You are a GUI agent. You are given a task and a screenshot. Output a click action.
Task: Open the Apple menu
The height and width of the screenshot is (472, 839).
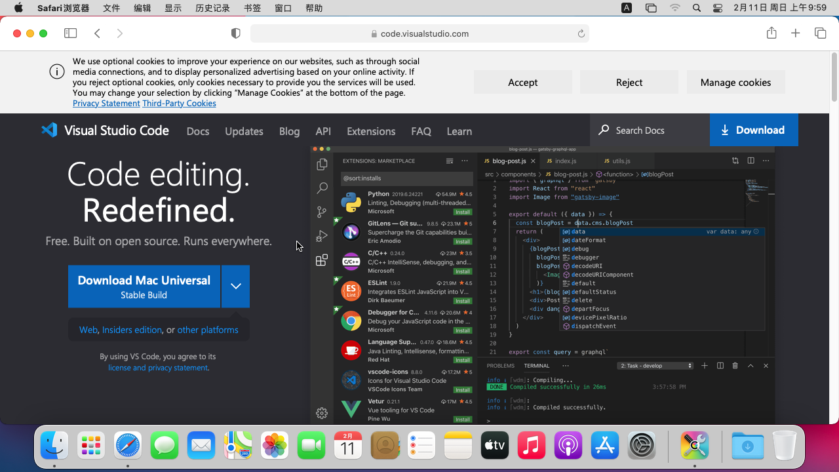pos(18,8)
